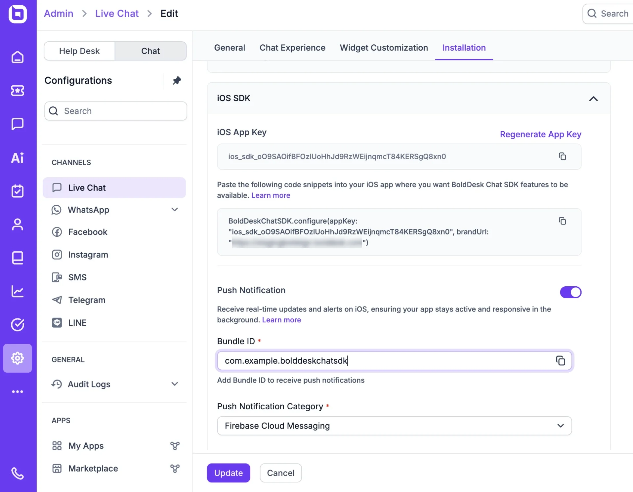Click the pin icon beside Configurations
The height and width of the screenshot is (492, 633).
177,80
